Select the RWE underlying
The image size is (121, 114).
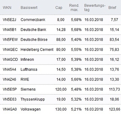tap(25, 79)
